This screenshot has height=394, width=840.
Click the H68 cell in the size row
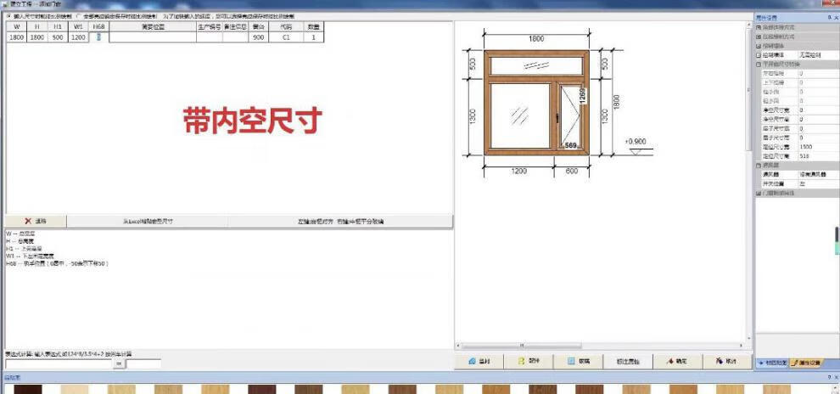tap(99, 37)
